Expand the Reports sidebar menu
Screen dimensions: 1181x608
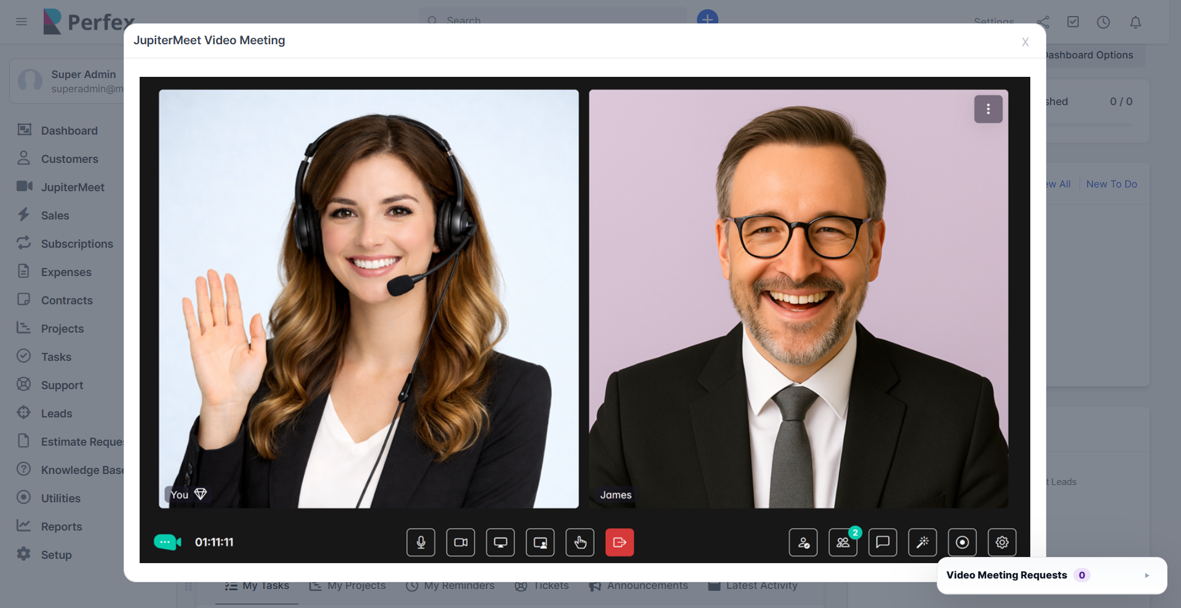click(x=62, y=526)
